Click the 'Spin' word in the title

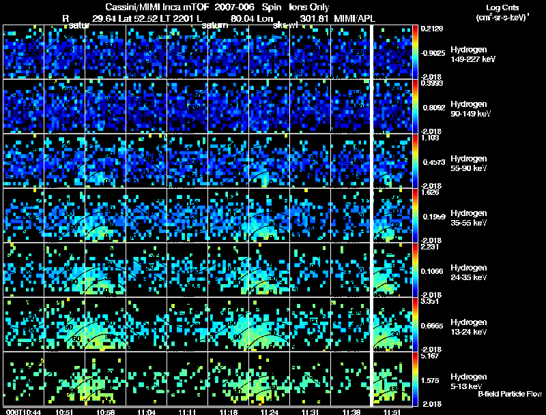point(272,7)
